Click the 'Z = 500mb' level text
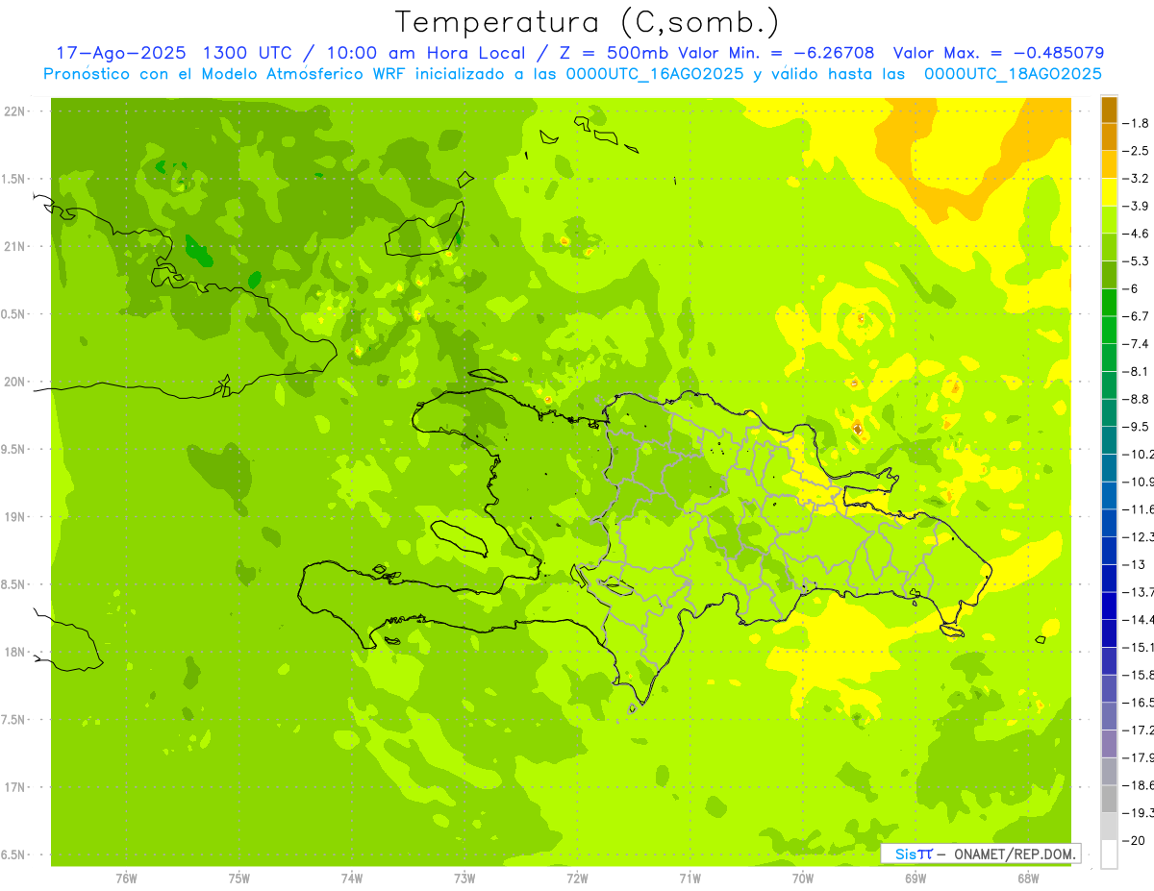This screenshot has height=891, width=1154. click(615, 54)
